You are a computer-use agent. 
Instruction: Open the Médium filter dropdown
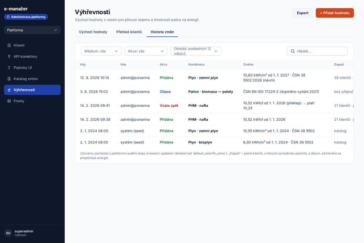pyautogui.click(x=101, y=51)
